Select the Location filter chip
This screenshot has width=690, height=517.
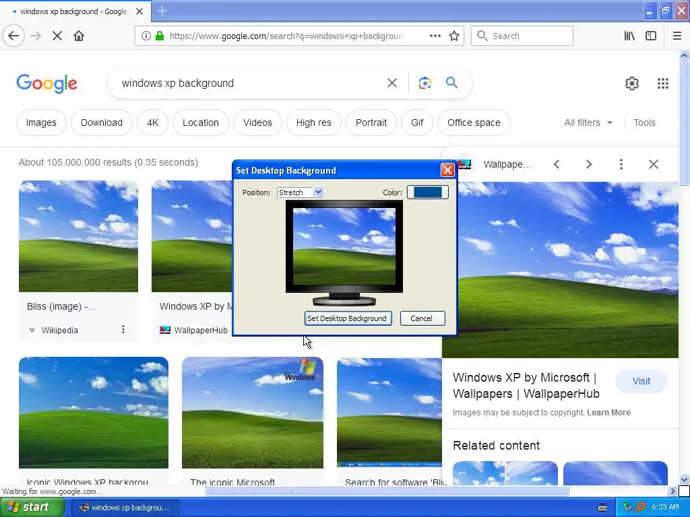click(x=201, y=123)
